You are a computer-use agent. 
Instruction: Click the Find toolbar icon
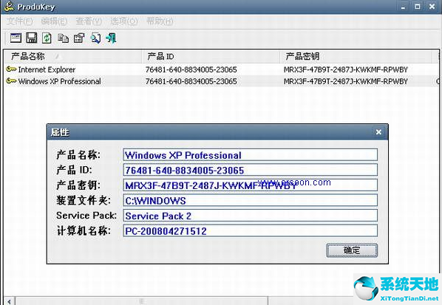click(x=95, y=38)
